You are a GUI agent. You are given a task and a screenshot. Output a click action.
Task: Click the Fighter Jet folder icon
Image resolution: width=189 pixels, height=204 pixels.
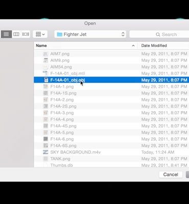(59, 34)
